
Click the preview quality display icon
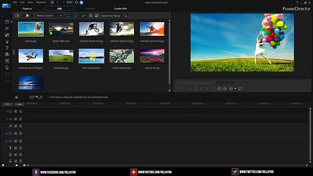[x=219, y=88]
